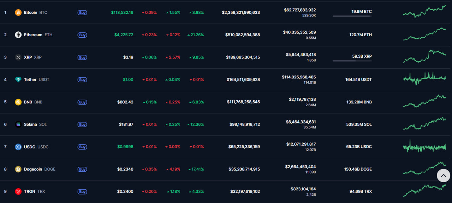This screenshot has height=203, width=452.
Task: Click Dogecoin price $0.2340
Action: tap(125, 169)
